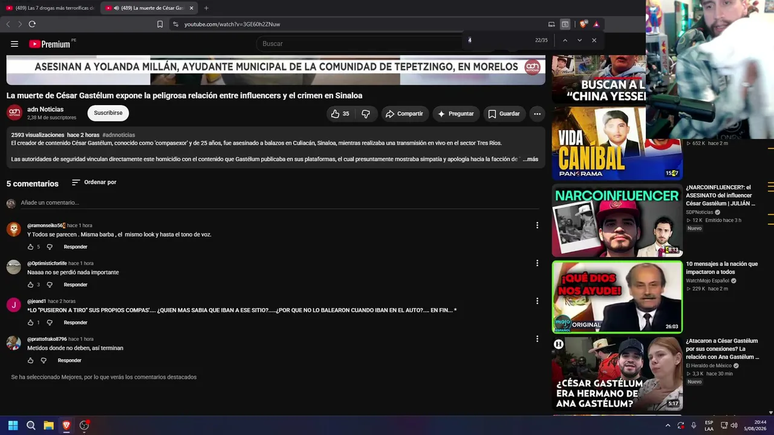
Task: Dislike the prattofrako8796 comment
Action: coord(44,361)
